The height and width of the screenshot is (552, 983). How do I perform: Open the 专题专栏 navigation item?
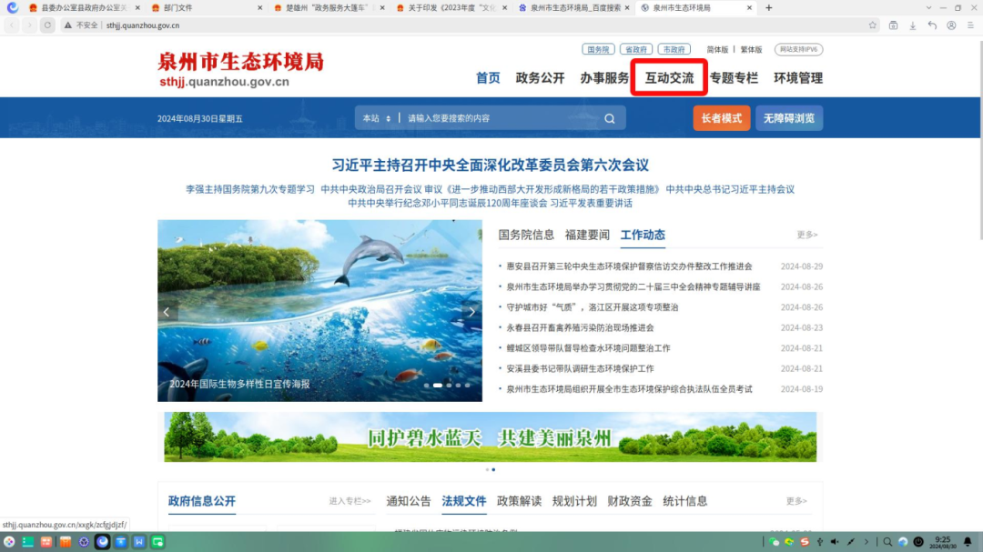(x=734, y=77)
